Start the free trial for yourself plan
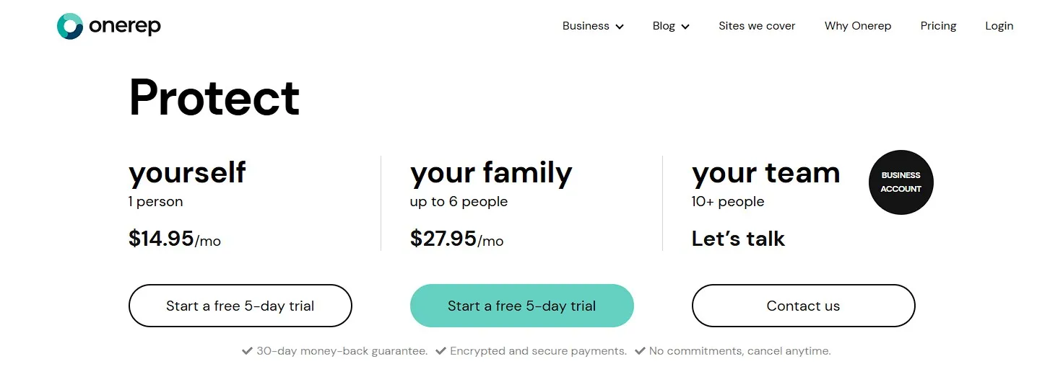The height and width of the screenshot is (390, 1050). [240, 306]
